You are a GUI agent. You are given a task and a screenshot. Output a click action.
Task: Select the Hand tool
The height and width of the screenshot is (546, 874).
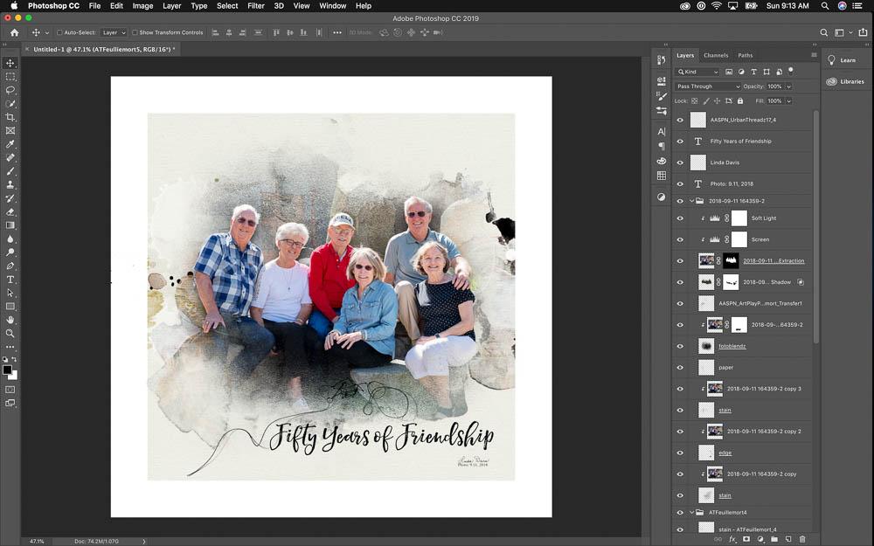pos(10,320)
